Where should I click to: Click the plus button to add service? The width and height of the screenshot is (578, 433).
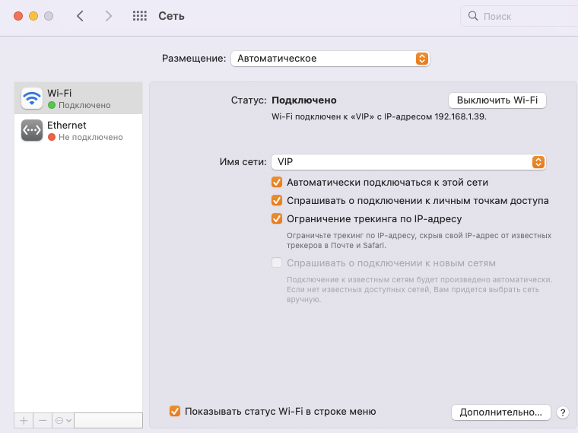24,420
